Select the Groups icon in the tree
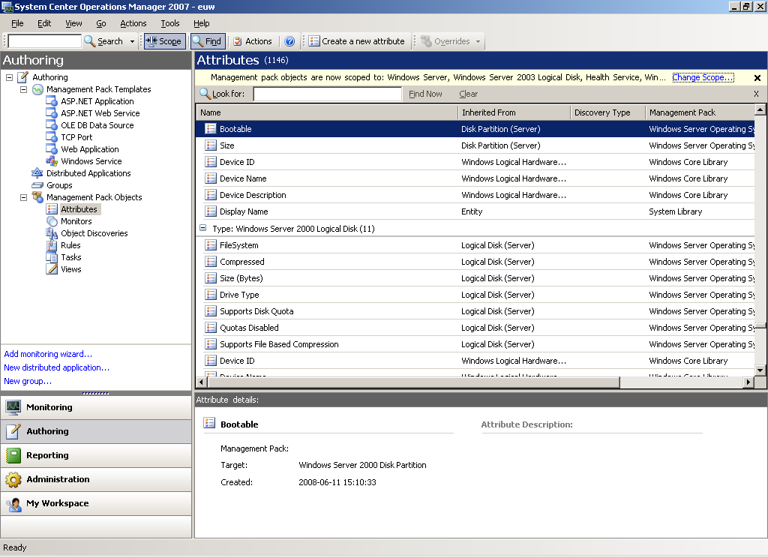This screenshot has width=768, height=558. pyautogui.click(x=37, y=185)
